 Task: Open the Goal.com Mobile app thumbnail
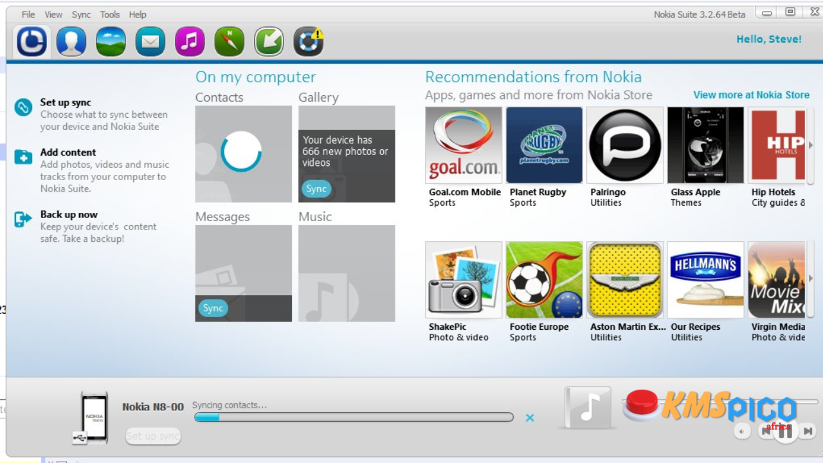point(464,145)
